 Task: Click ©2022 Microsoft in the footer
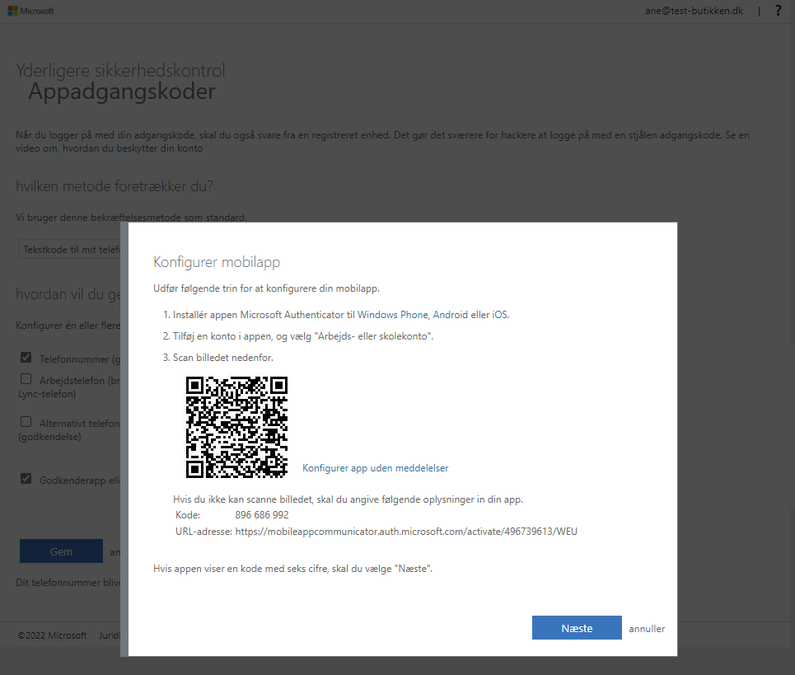(52, 635)
